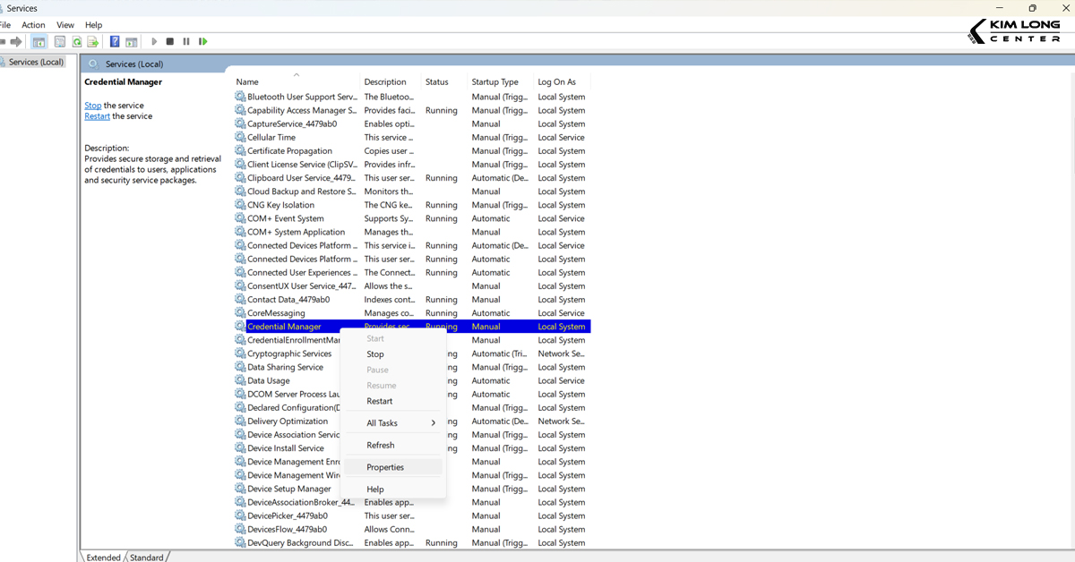This screenshot has width=1075, height=562.
Task: Choose Stop from the context menu
Action: 374,353
